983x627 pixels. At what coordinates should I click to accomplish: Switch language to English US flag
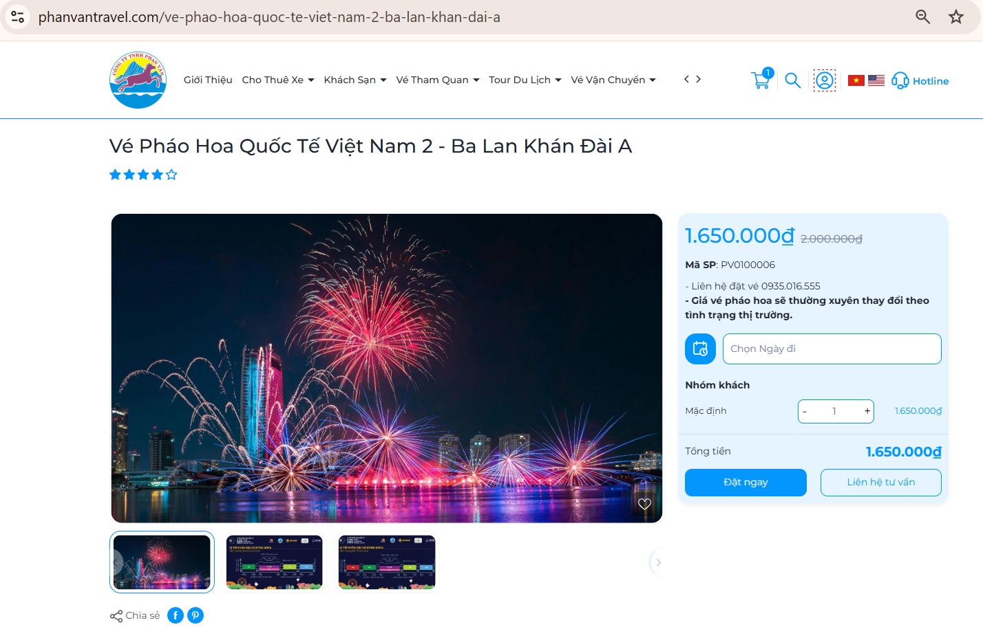(876, 80)
